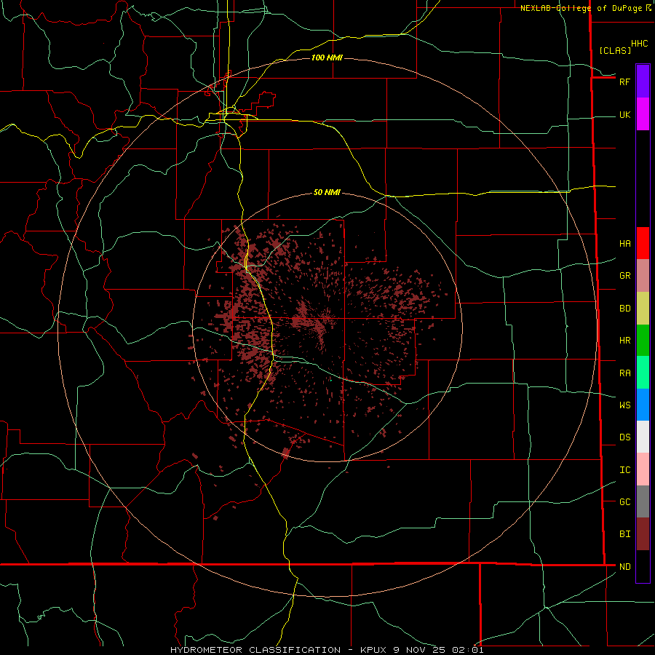Click the IC legend label
Viewport: 655px width, 655px height.
click(x=624, y=470)
